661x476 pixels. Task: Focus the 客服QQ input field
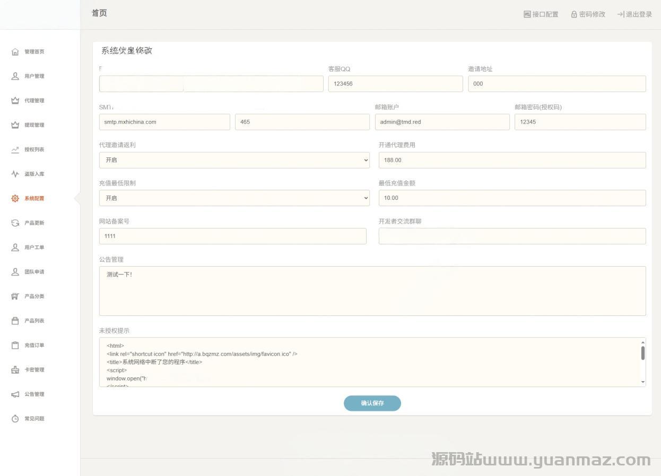point(396,84)
